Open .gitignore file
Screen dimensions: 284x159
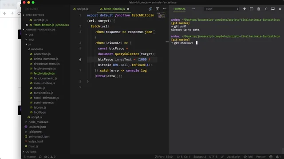[35, 132]
